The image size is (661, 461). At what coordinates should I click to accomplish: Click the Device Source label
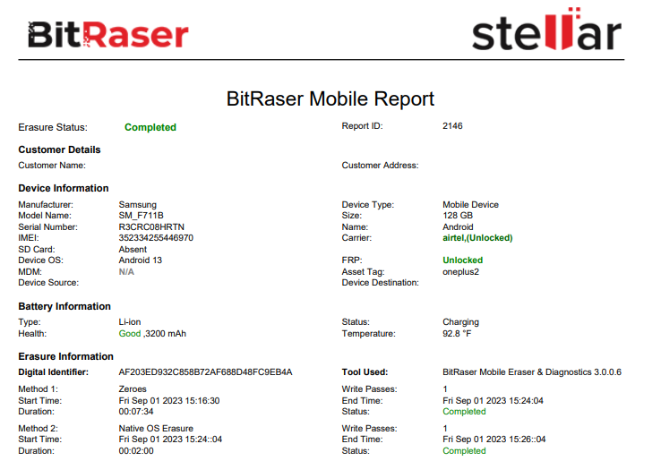click(48, 283)
